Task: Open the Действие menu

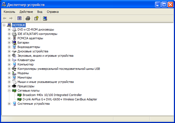Action: click(x=26, y=12)
